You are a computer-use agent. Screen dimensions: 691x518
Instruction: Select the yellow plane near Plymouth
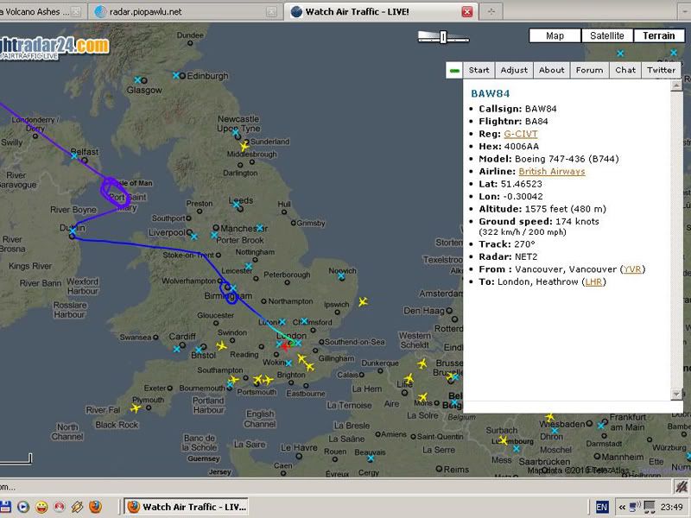tap(136, 408)
